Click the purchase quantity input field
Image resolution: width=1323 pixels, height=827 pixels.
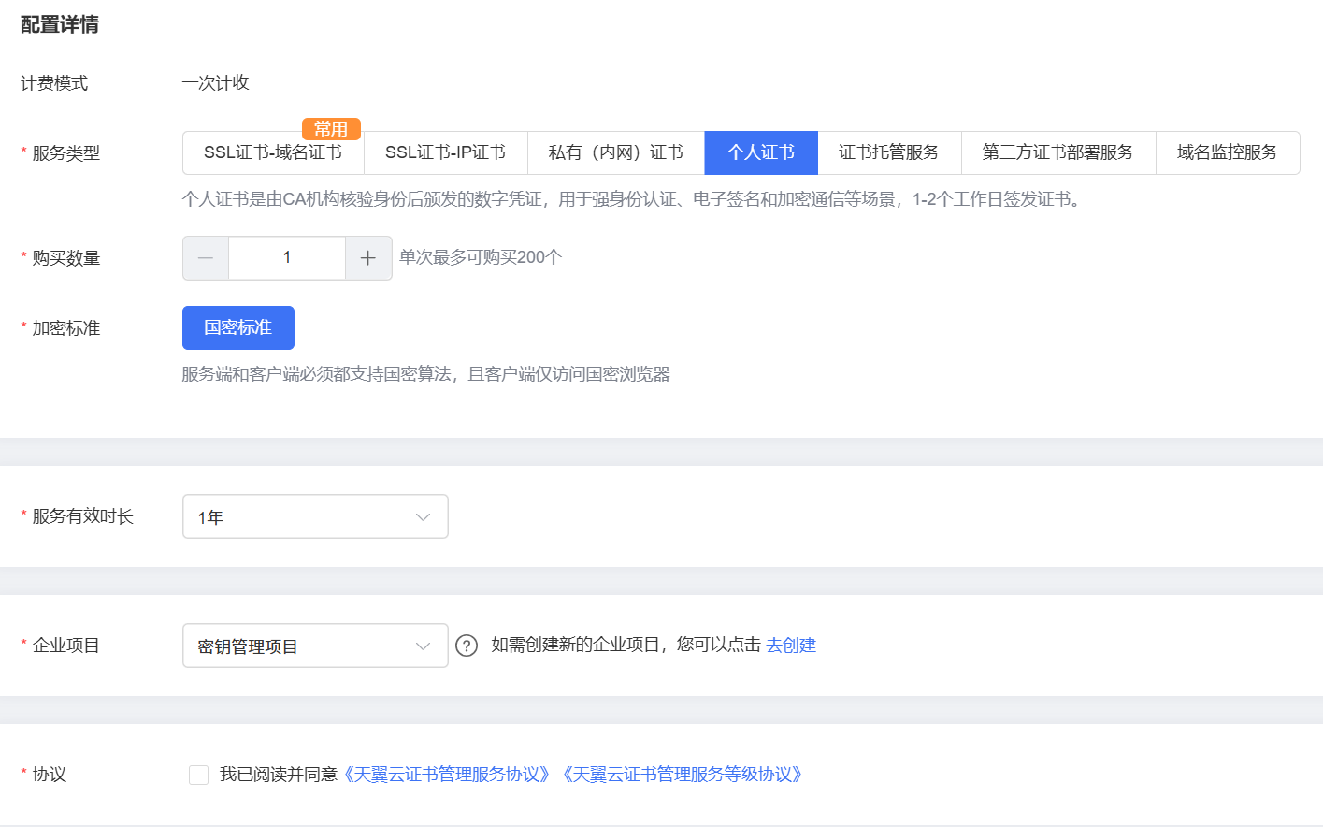(287, 258)
